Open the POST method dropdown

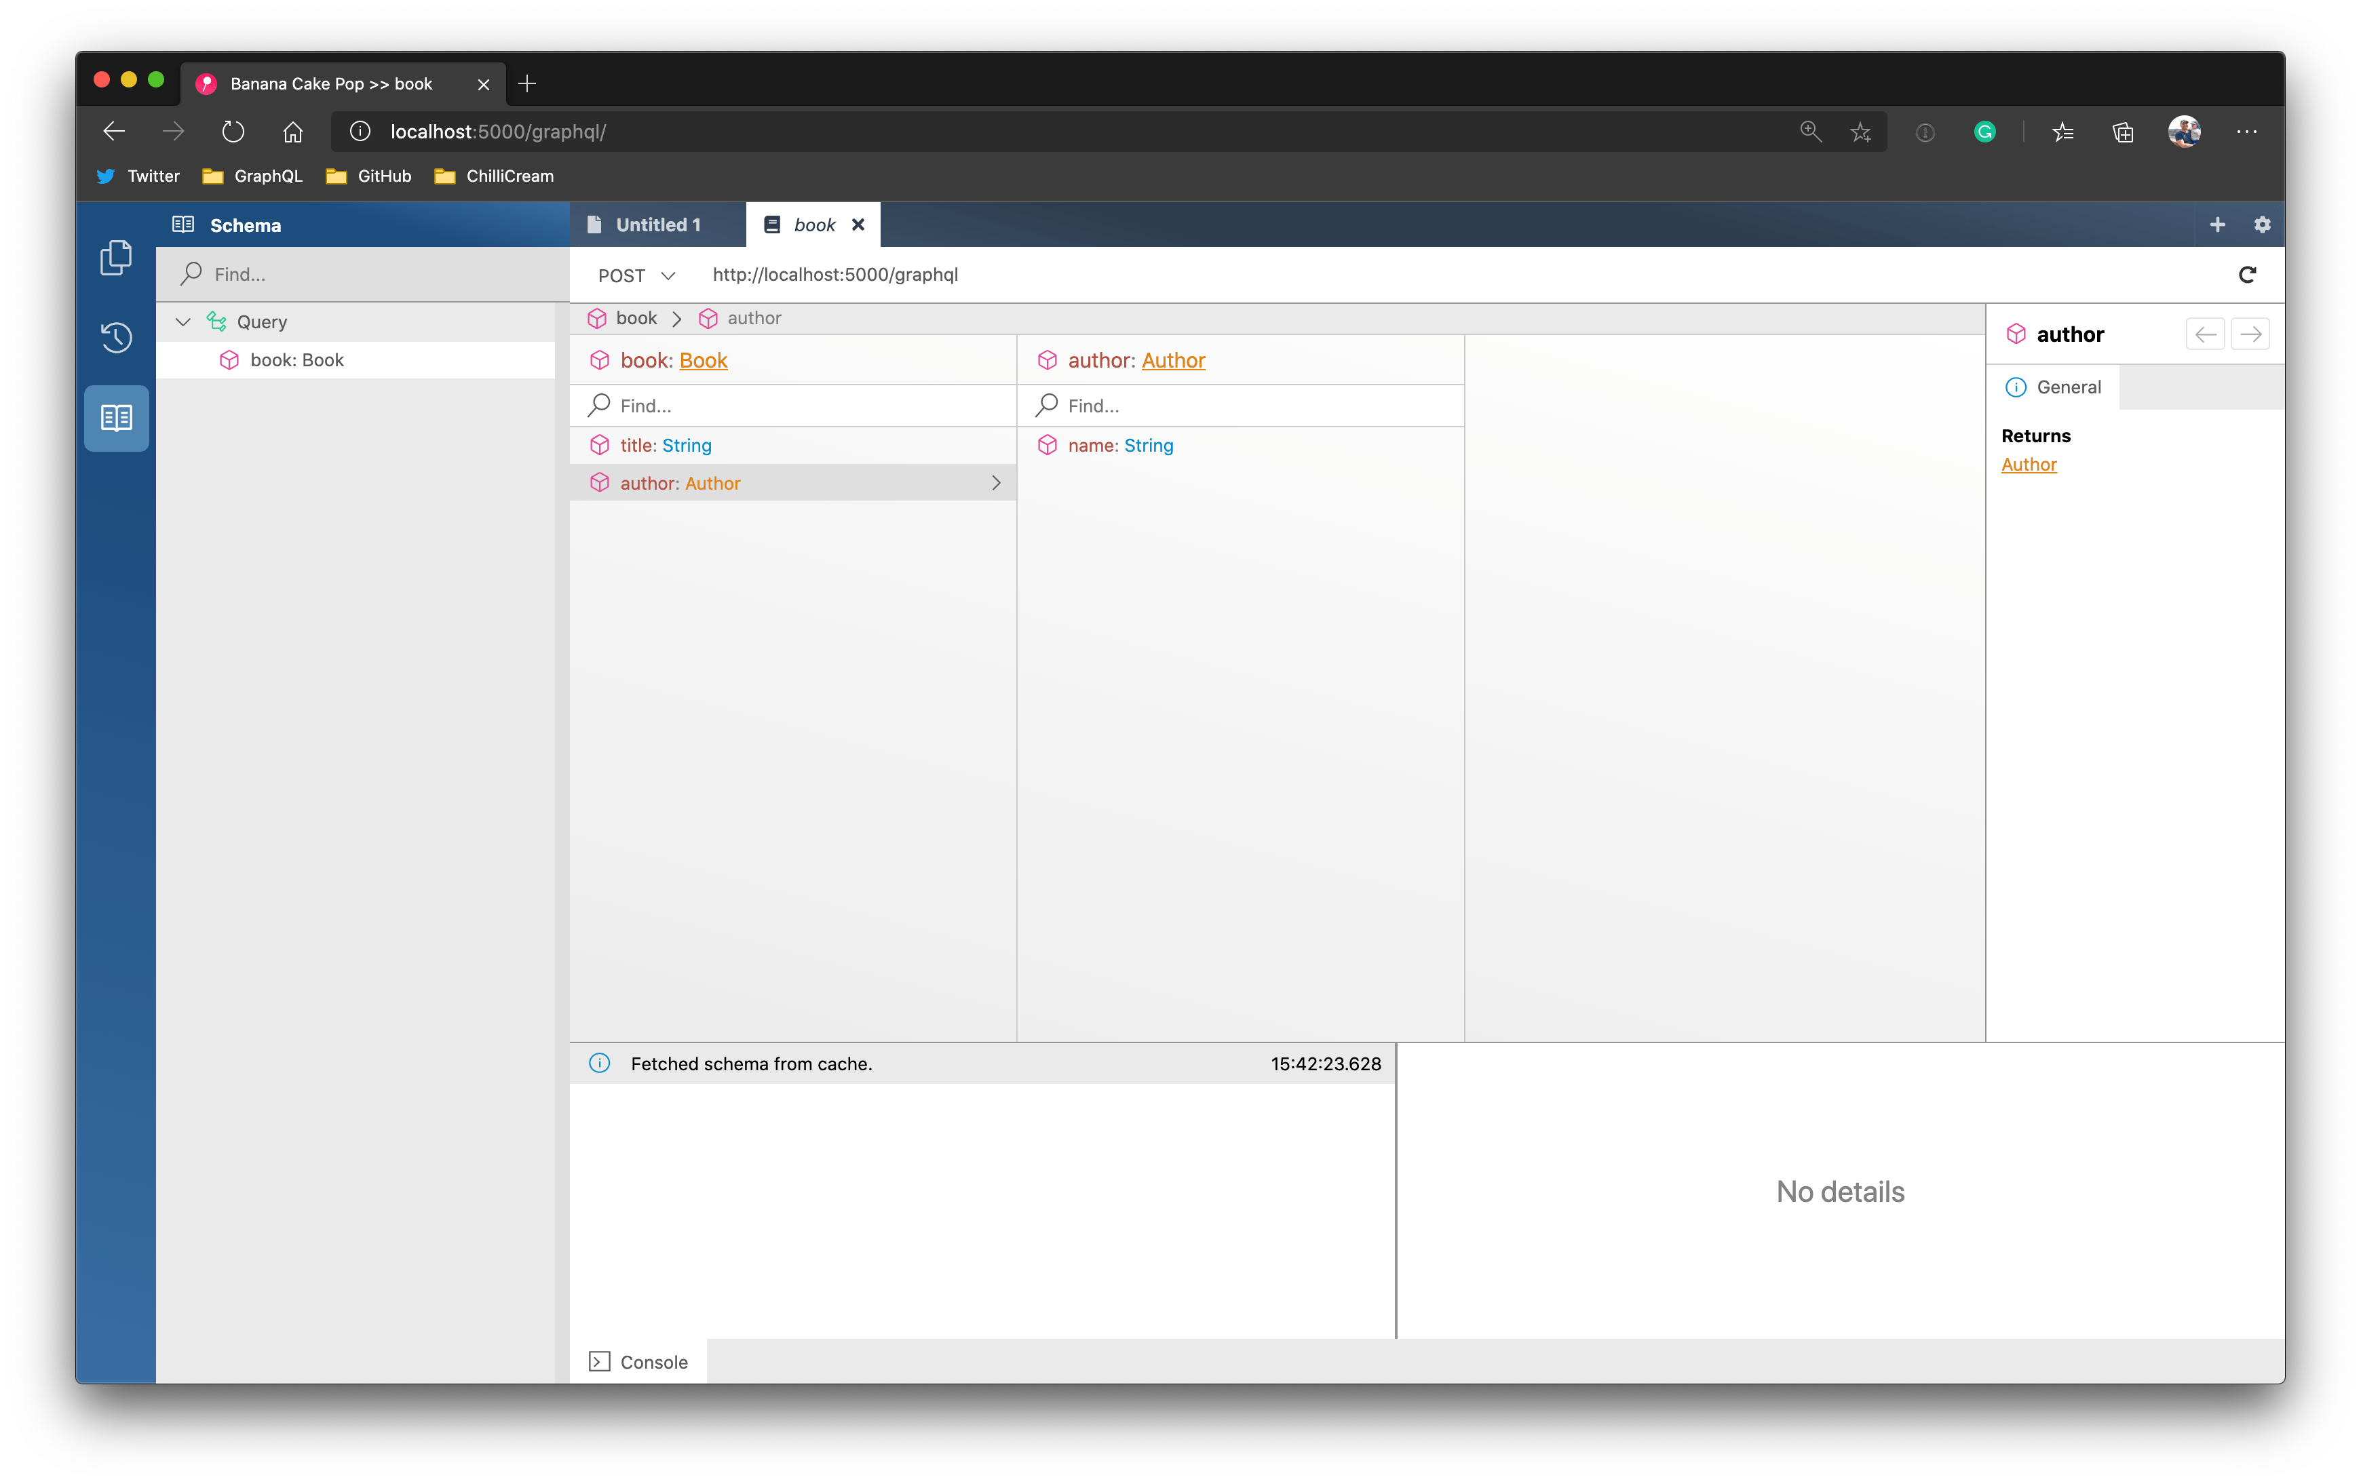(x=636, y=275)
